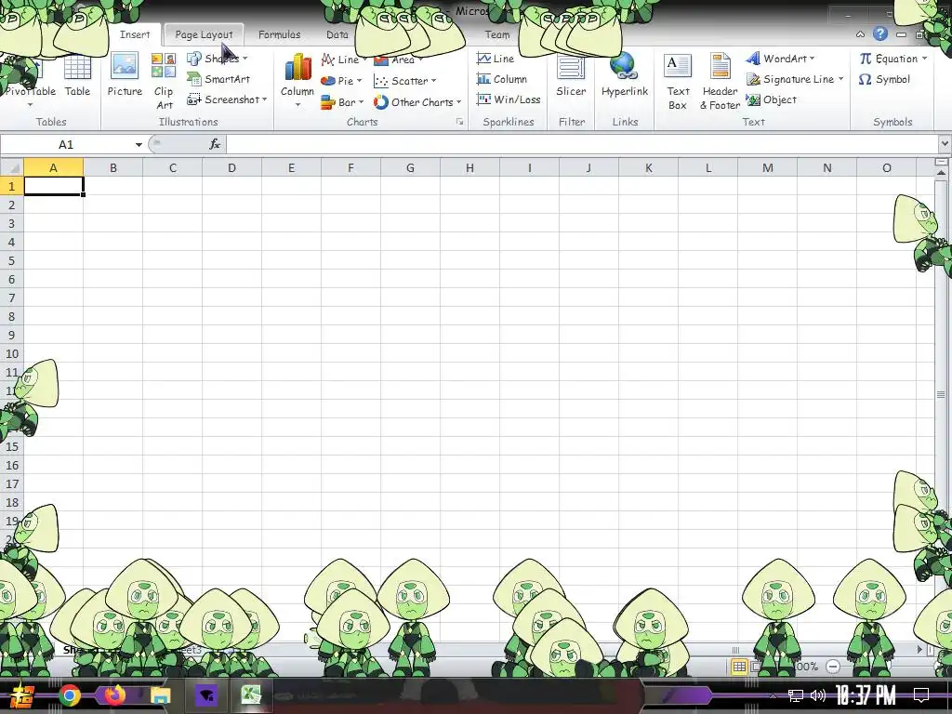The width and height of the screenshot is (952, 714).
Task: Open the WordArt gallery
Action: tap(780, 59)
